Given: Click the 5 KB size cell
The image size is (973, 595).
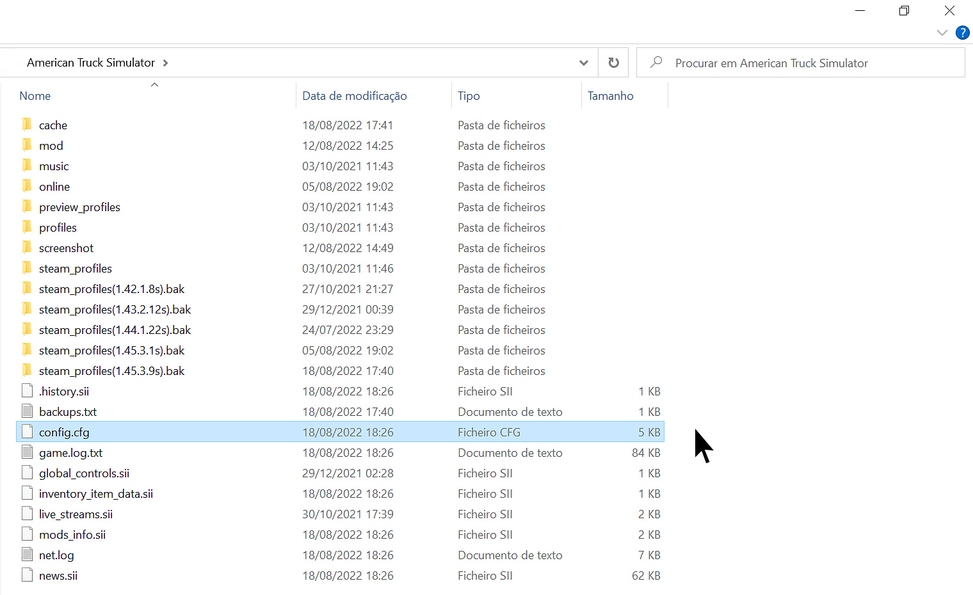Looking at the screenshot, I should (x=649, y=432).
